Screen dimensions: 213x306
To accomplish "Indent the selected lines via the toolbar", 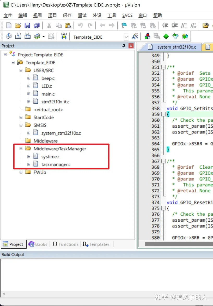I will click(165, 25).
